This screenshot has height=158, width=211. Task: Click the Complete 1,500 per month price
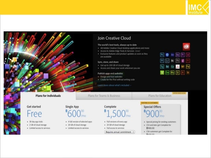tap(117, 113)
